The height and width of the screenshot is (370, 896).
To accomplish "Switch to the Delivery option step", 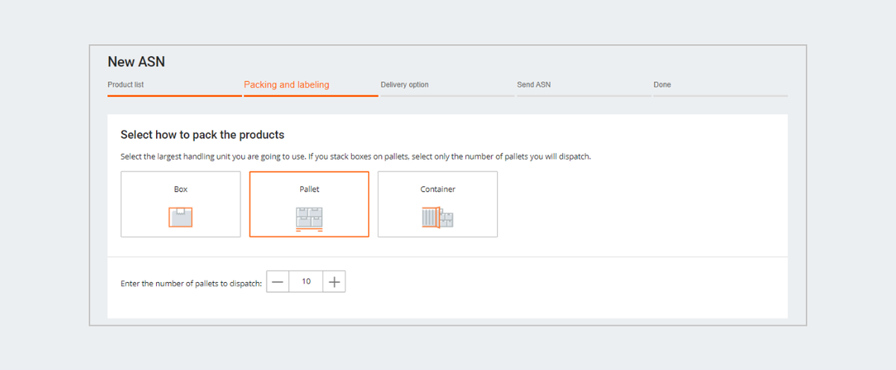I will (405, 85).
